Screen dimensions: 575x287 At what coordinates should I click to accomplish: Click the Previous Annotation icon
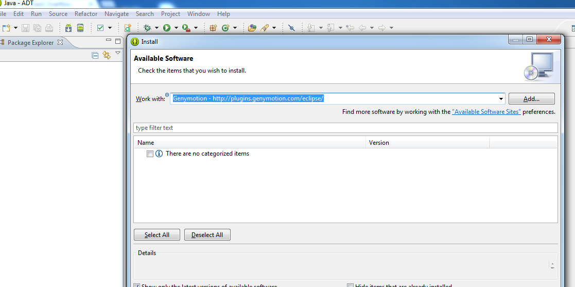(331, 28)
